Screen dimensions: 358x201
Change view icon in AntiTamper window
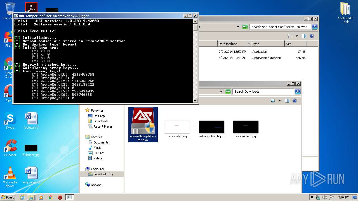[290, 36]
